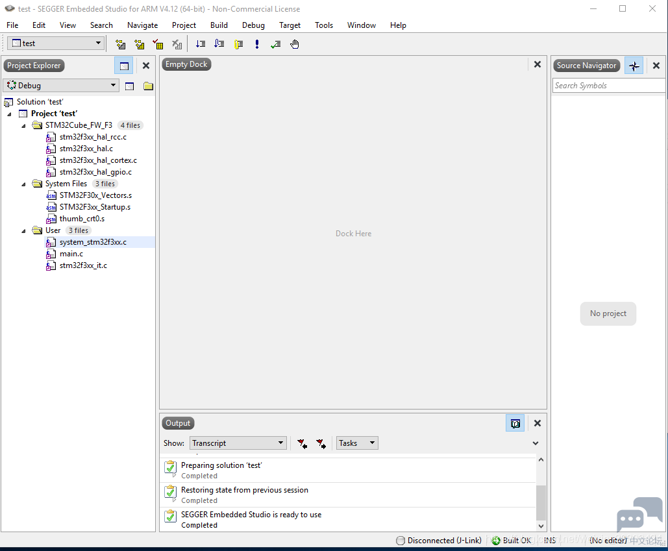668x551 pixels.
Task: Select STM32F30x_Vectors.s file
Action: point(95,195)
